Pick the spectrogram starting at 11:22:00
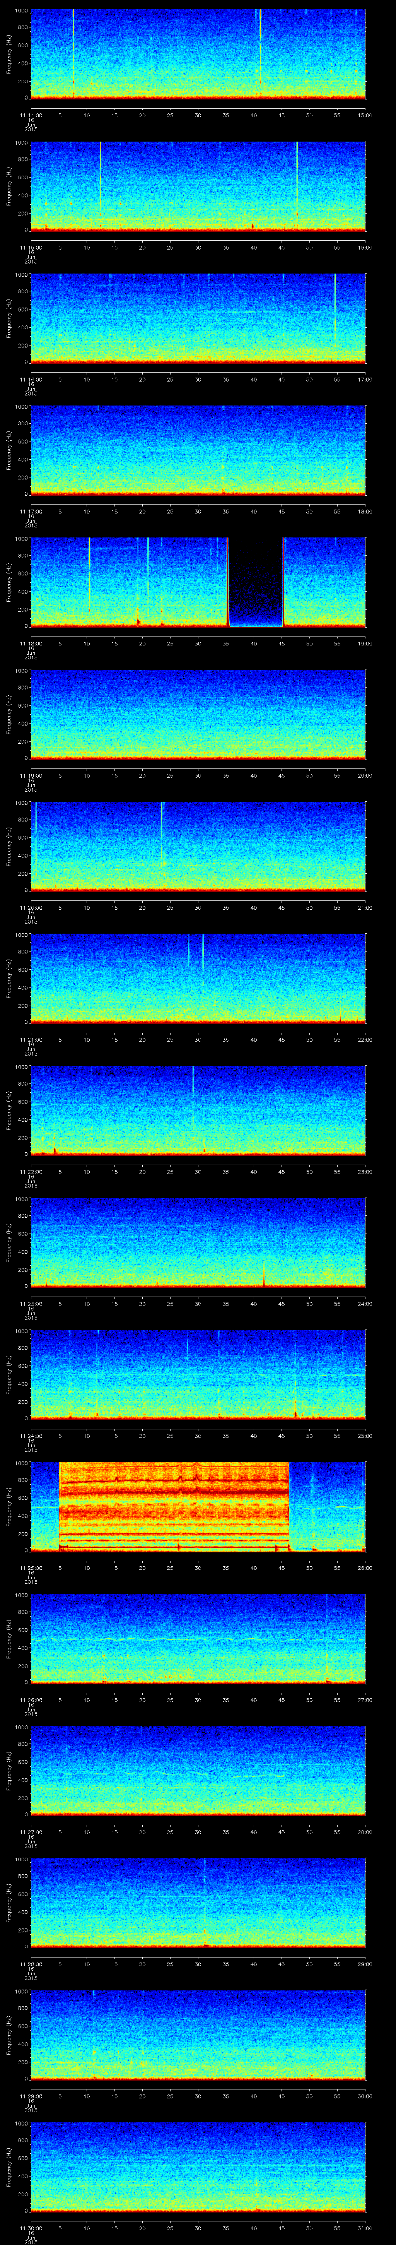 point(198,1110)
